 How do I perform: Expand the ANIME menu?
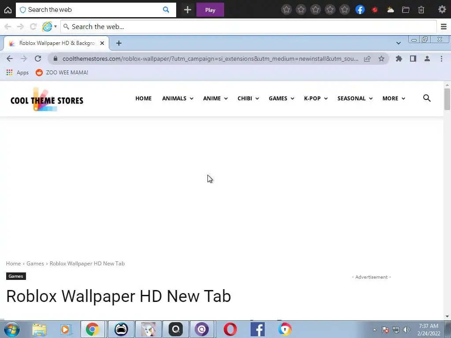click(x=215, y=98)
